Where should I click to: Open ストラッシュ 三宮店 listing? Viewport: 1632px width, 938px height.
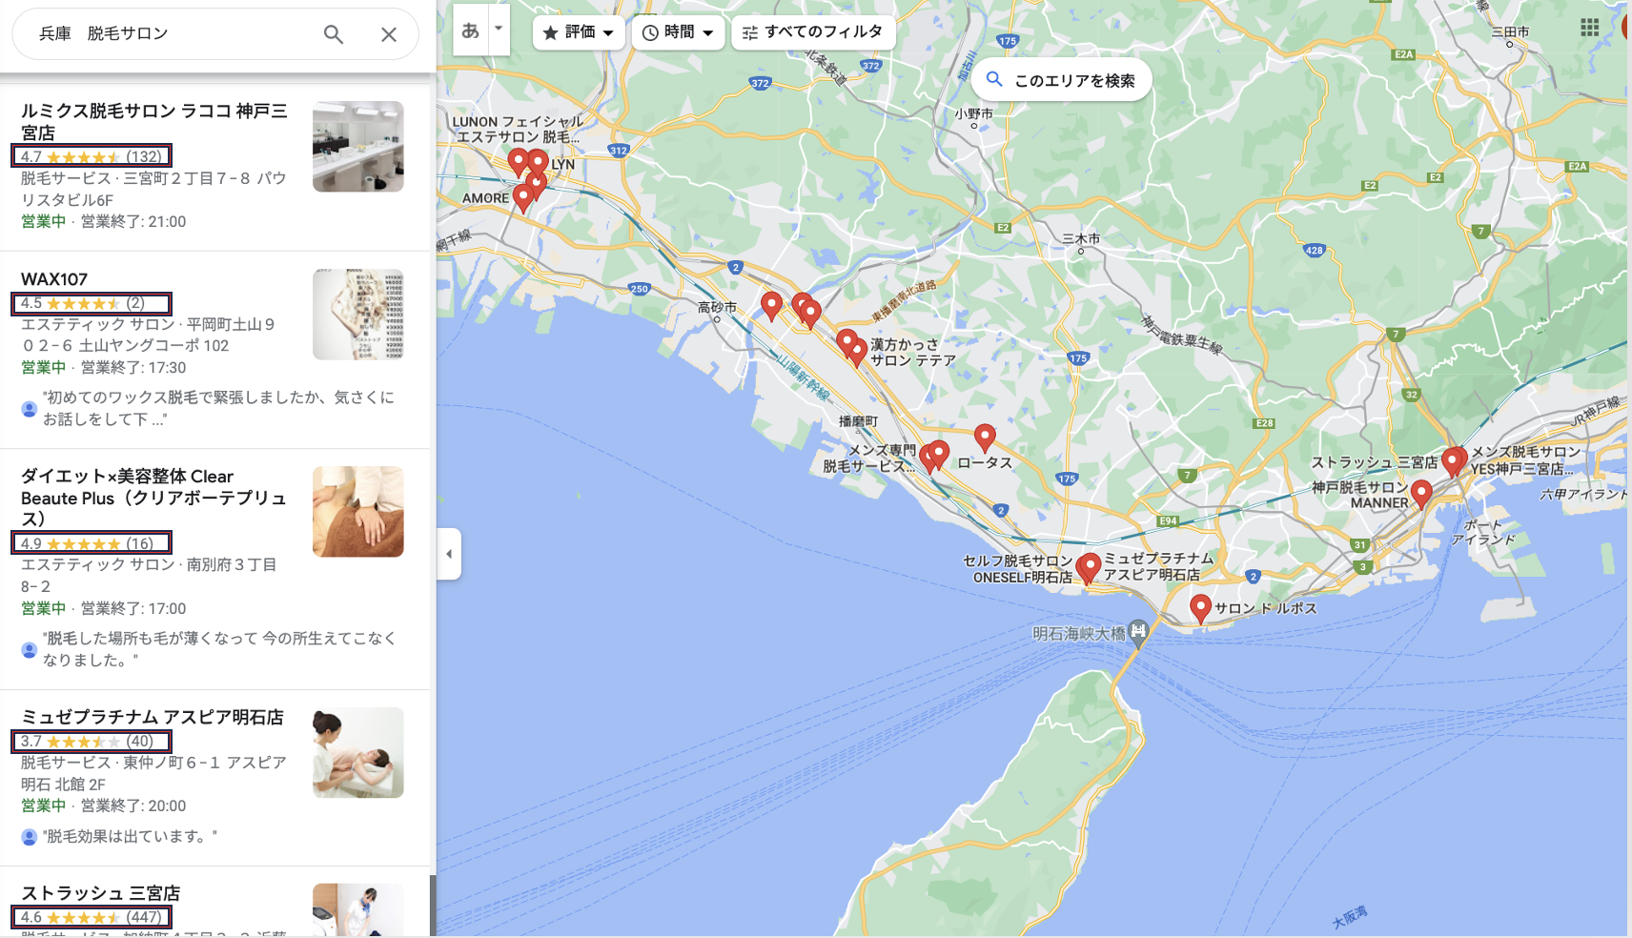101,893
